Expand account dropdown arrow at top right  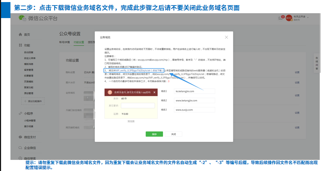[308, 17]
